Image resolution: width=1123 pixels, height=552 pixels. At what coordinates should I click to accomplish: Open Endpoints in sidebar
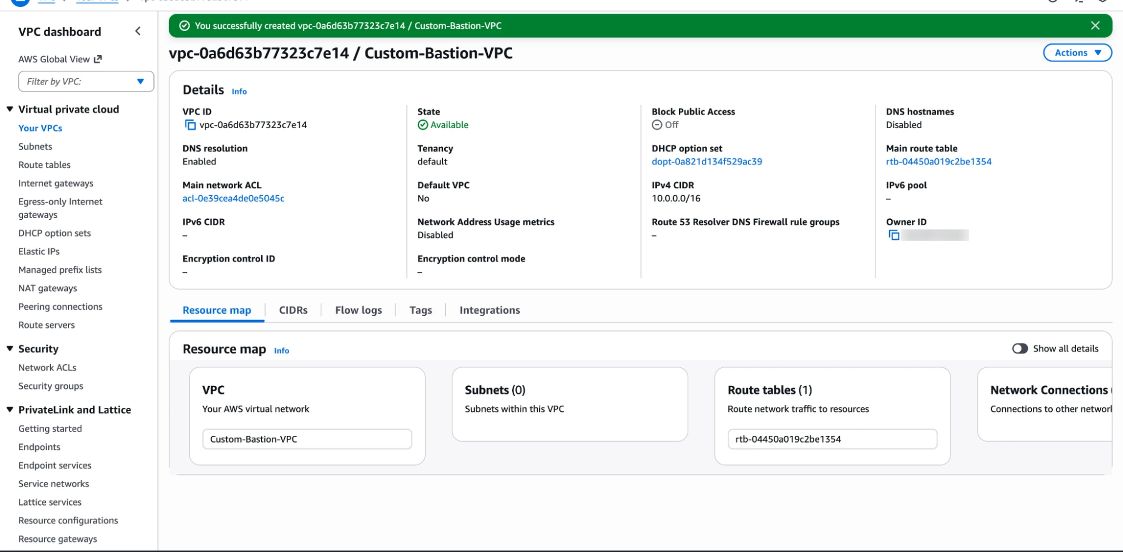click(39, 447)
